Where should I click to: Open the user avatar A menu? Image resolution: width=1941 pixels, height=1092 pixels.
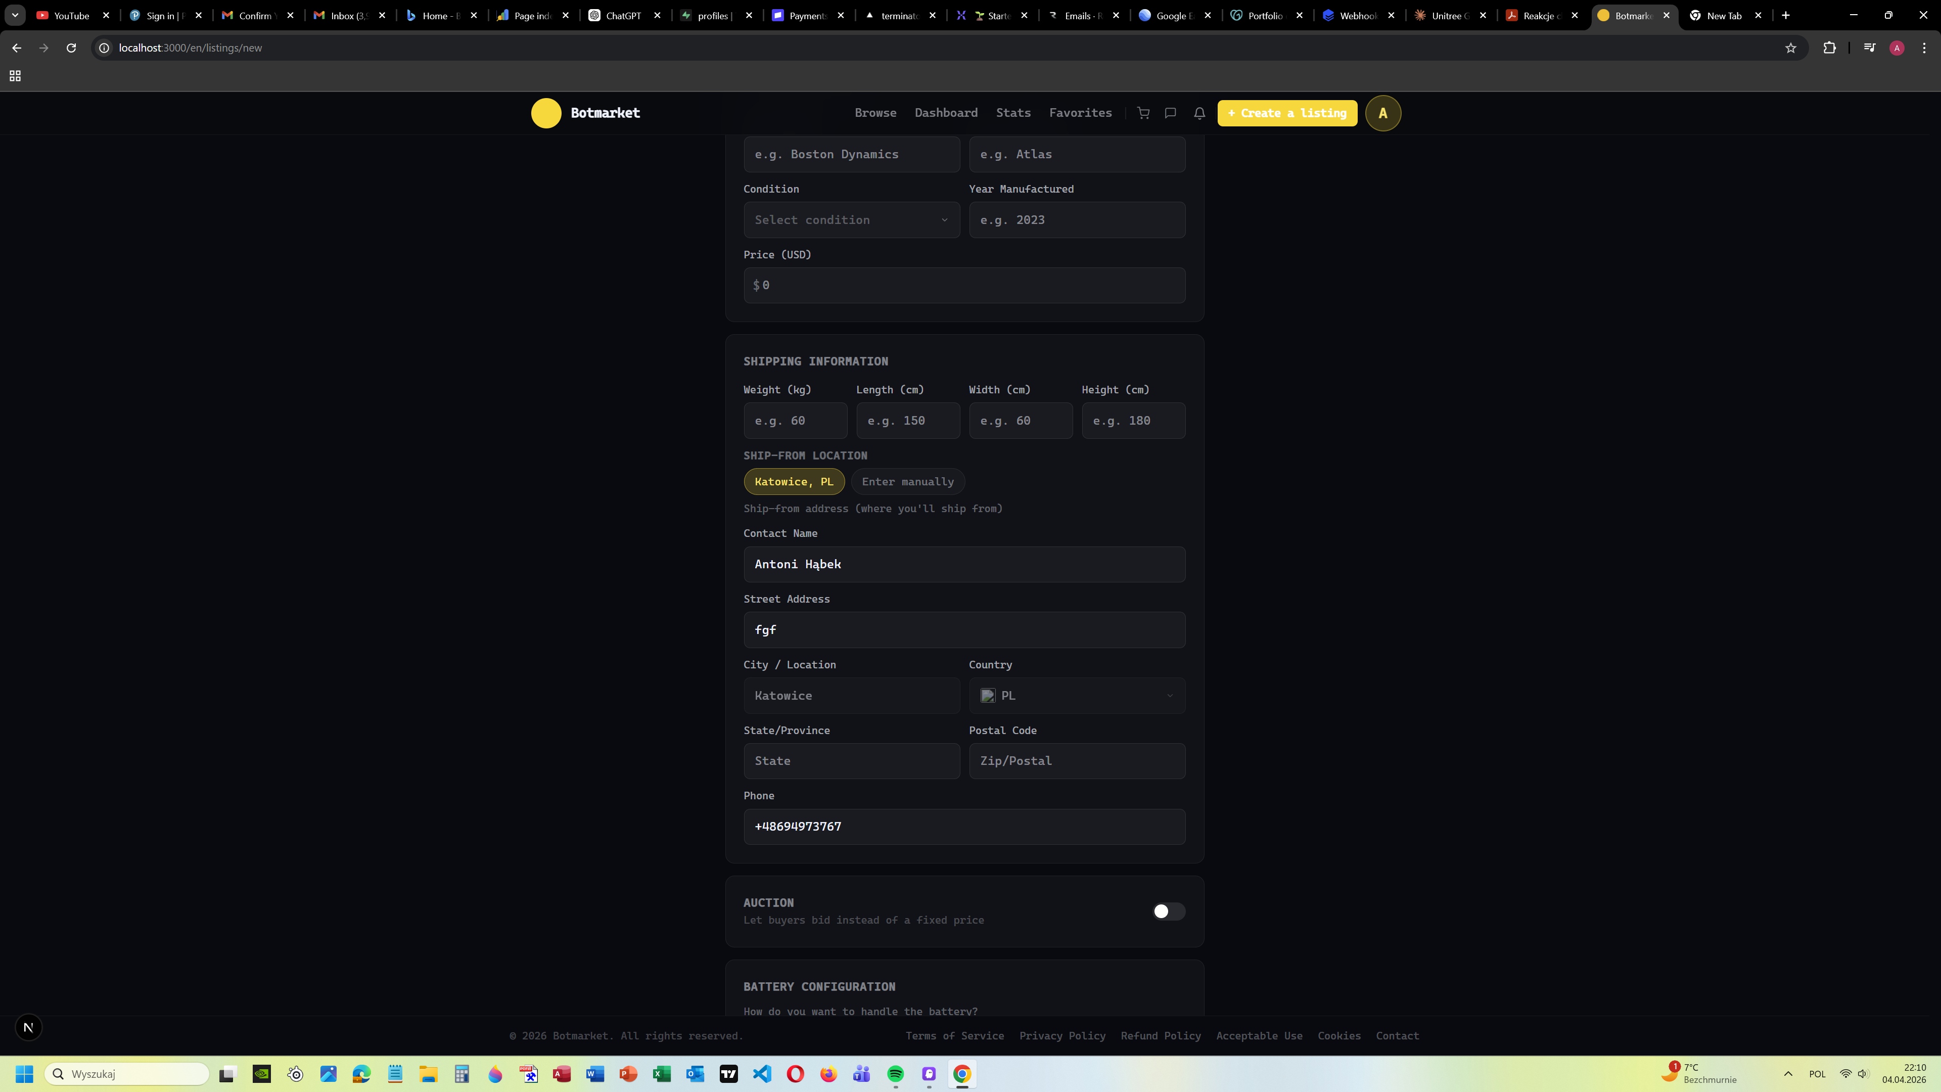[1382, 113]
